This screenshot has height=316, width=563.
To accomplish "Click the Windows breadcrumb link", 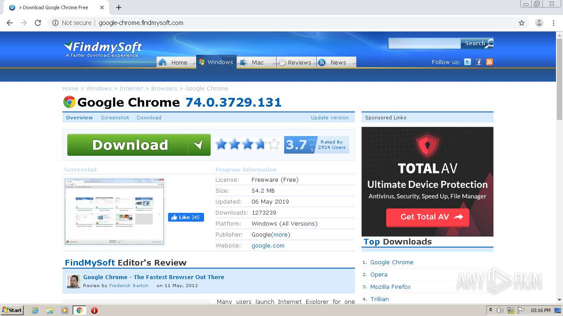I will 99,88.
